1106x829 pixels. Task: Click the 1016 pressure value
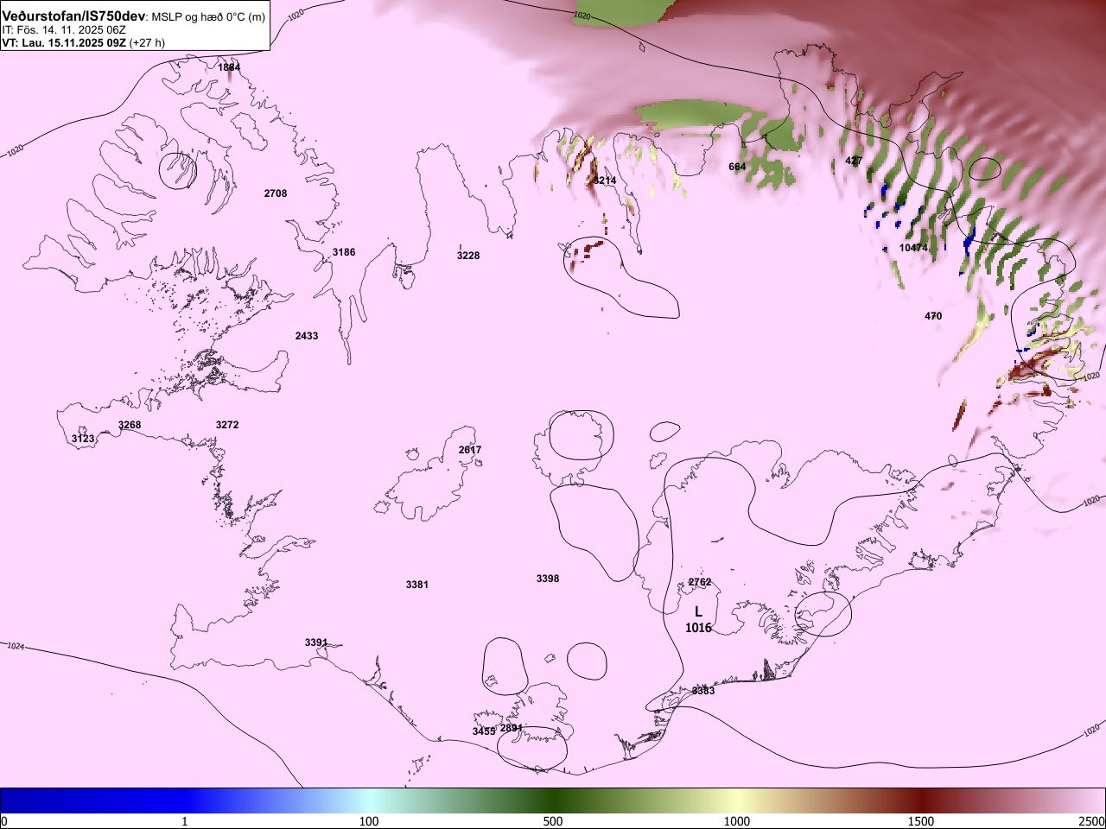(x=698, y=628)
